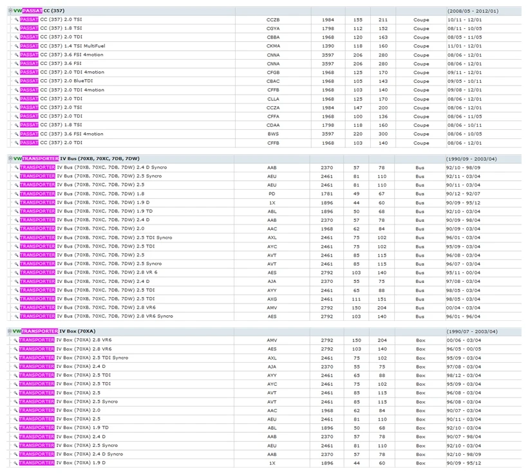Click magnifier icon for Passat CC 2.0 TSI CCZA
The width and height of the screenshot is (528, 474).
tap(16, 107)
